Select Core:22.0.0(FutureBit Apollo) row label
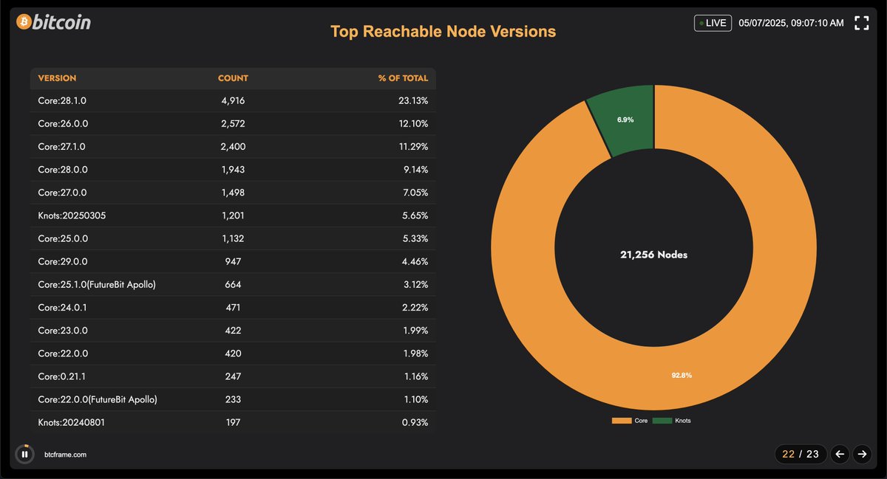Viewport: 887px width, 479px height. tap(98, 400)
